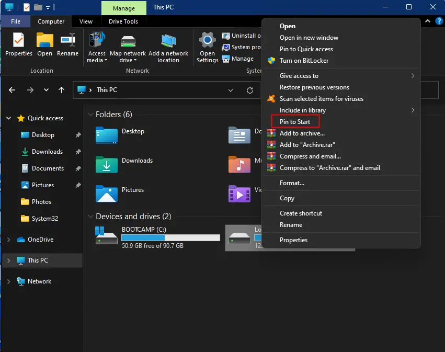This screenshot has height=352, width=445.
Task: Click the Manage ribbon button
Action: [238, 59]
